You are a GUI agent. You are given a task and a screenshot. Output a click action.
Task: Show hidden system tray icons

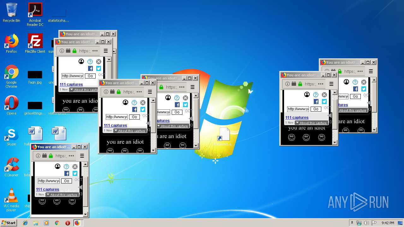click(352, 223)
